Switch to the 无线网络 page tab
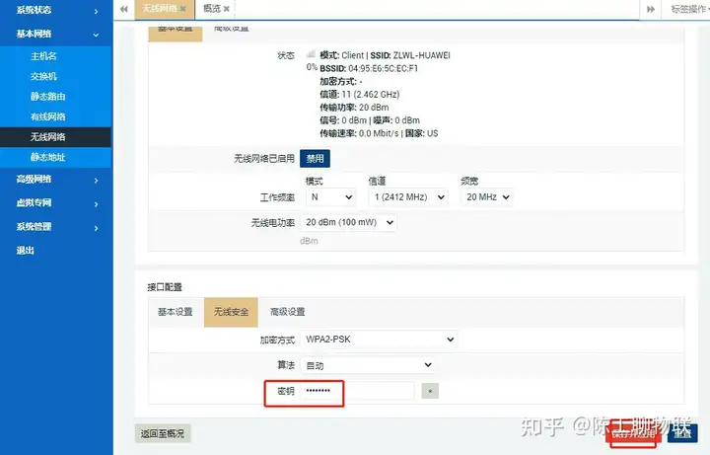 click(x=160, y=9)
